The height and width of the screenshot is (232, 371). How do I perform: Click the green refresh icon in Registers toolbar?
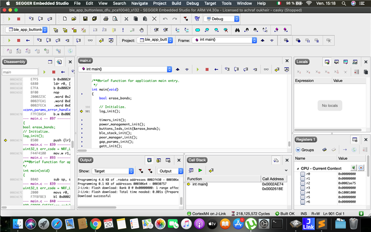(353, 150)
